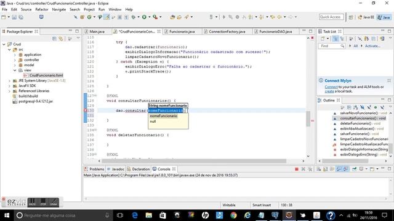Select build.fxbuild file
394x221 pixels.
[28, 96]
